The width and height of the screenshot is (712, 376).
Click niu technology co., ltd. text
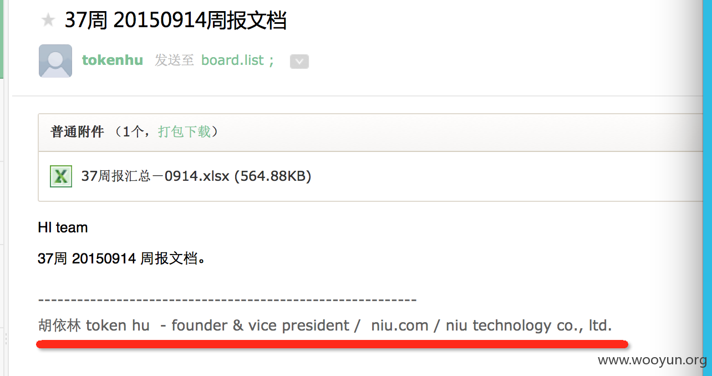tap(529, 326)
